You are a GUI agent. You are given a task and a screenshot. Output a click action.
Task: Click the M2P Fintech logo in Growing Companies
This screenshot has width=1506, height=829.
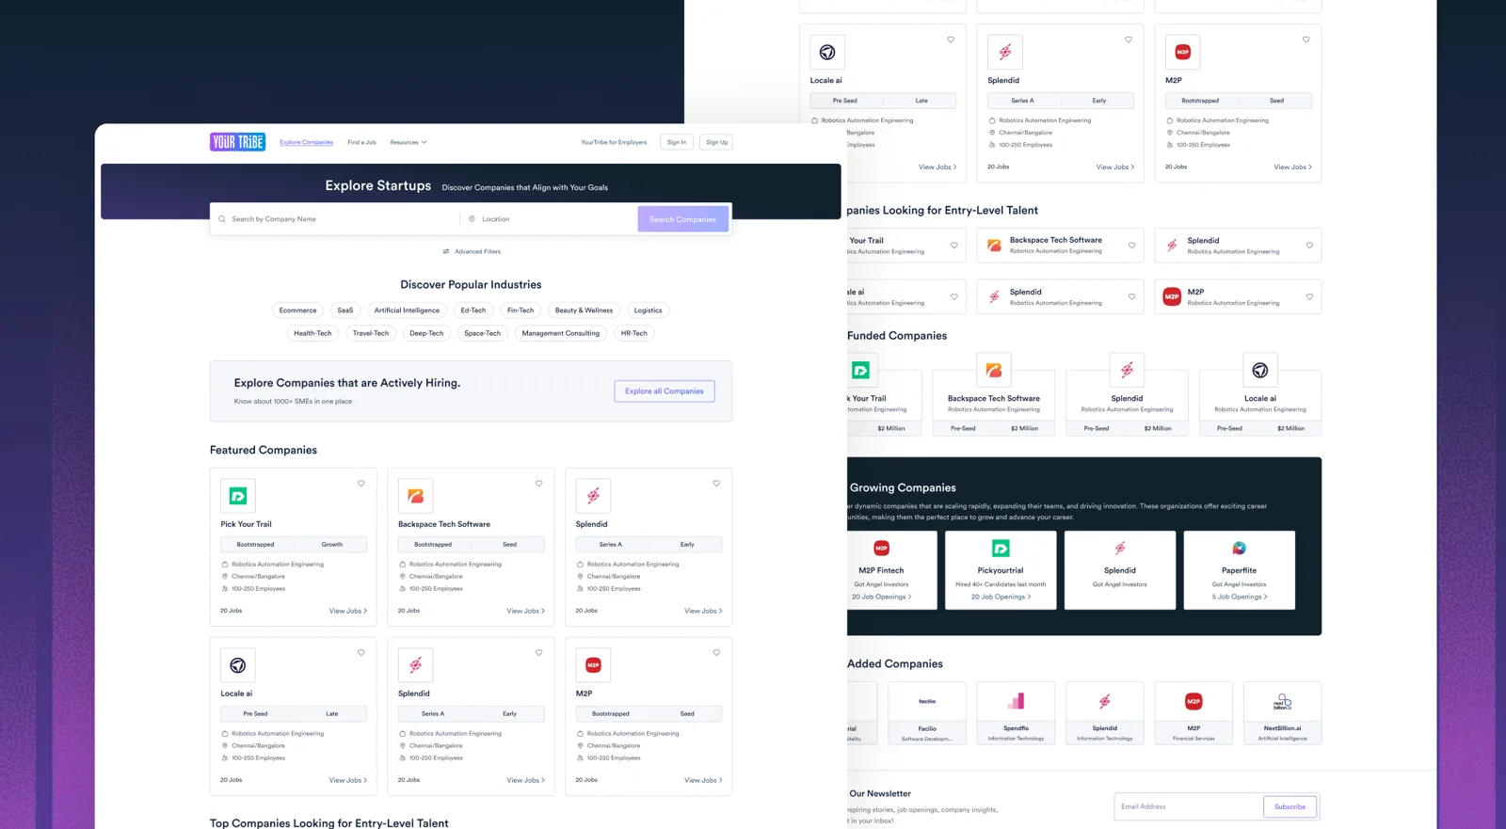[881, 548]
